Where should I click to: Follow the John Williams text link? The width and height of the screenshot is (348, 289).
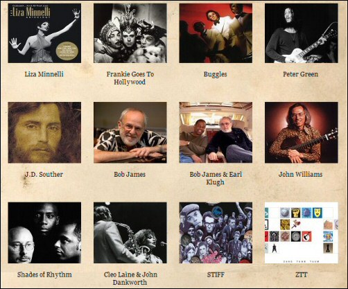(x=301, y=174)
